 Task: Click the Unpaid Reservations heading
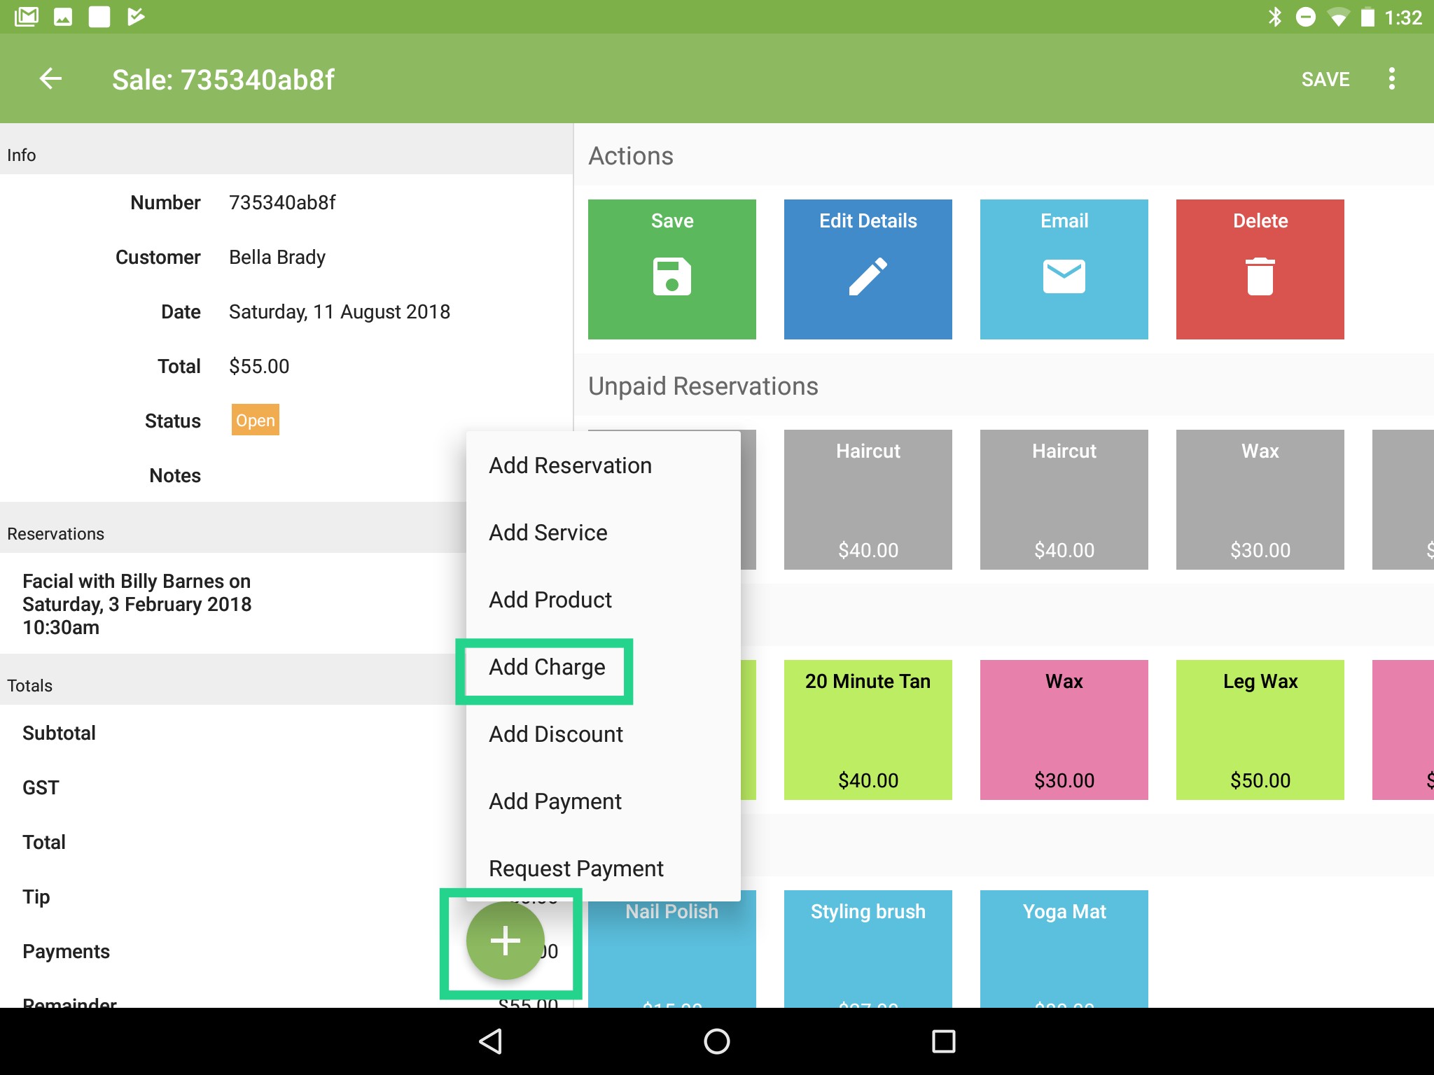[x=703, y=386]
